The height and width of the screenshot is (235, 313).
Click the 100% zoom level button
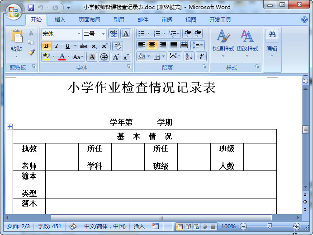(x=228, y=226)
